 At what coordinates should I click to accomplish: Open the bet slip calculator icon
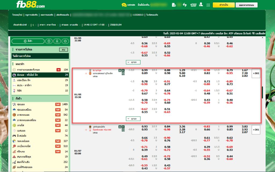tap(49, 41)
